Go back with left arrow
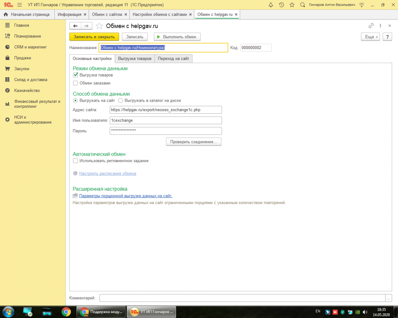398x318 pixels. pos(75,26)
